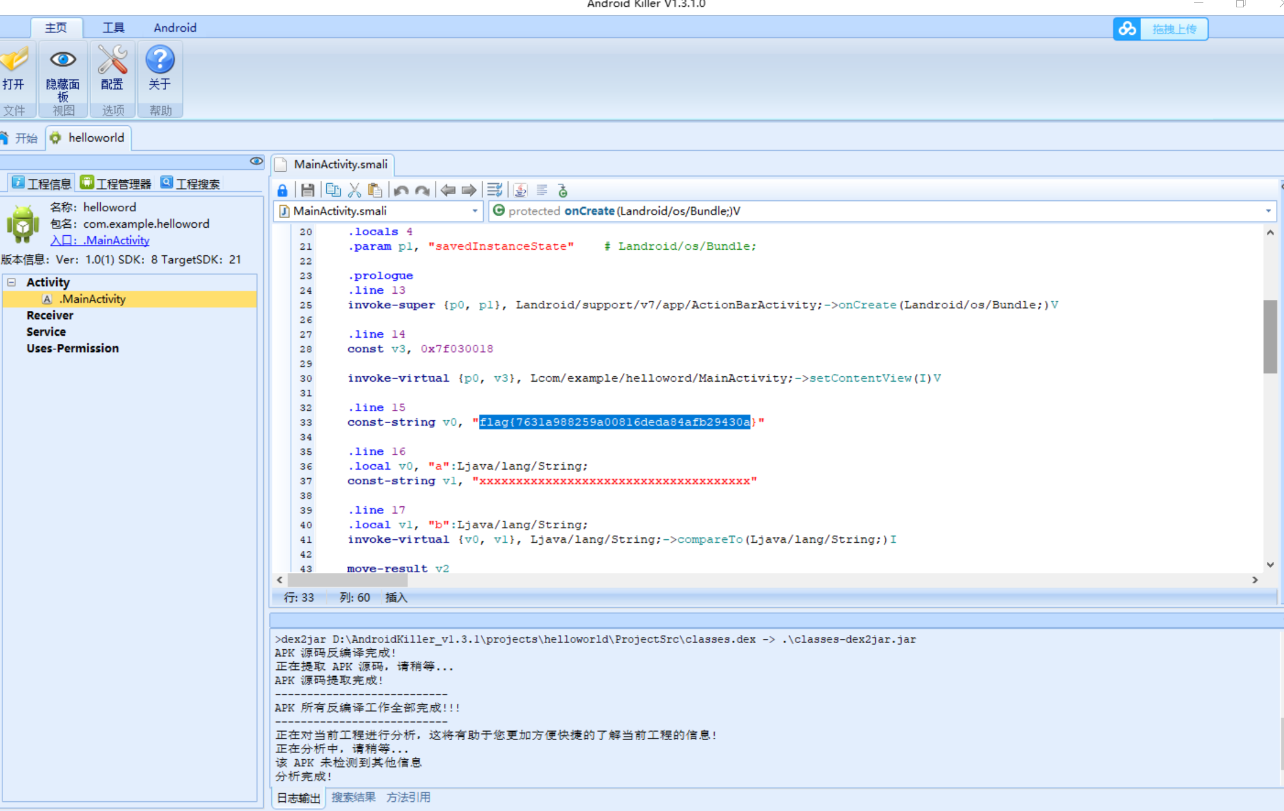The height and width of the screenshot is (811, 1284).
Task: Collapse the Activity tree node
Action: coord(12,282)
